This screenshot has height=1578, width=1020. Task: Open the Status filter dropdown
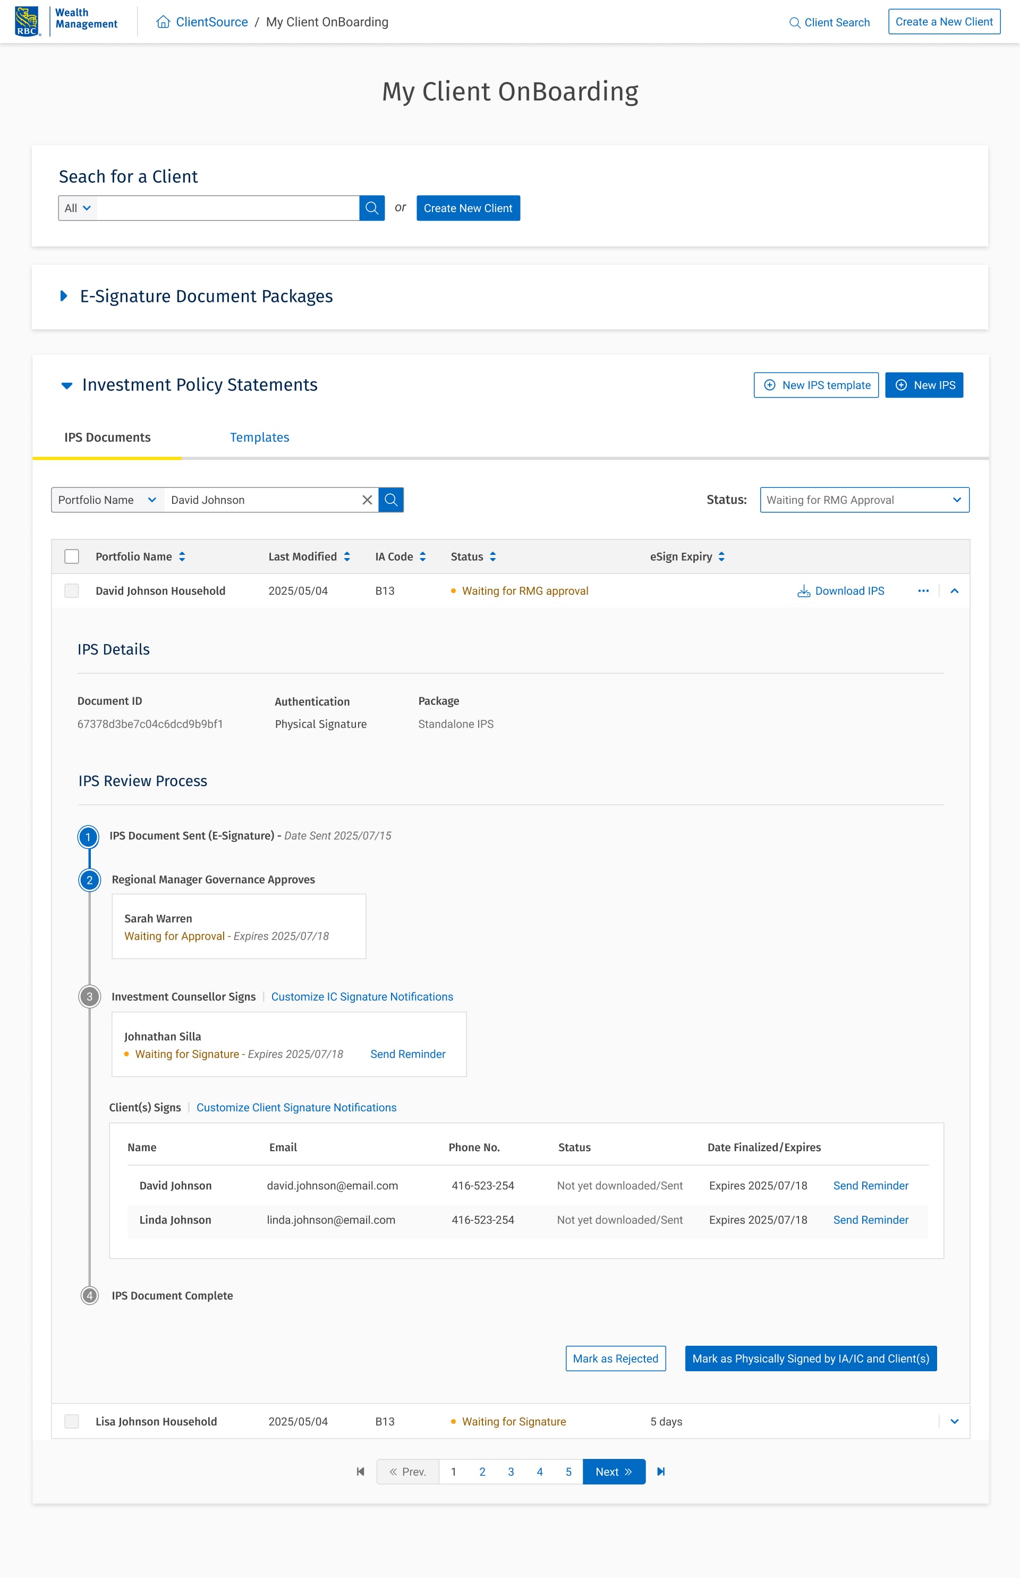tap(864, 500)
